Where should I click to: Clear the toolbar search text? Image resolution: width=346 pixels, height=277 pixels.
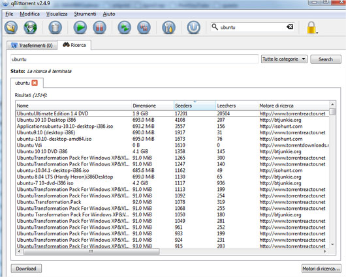290,27
